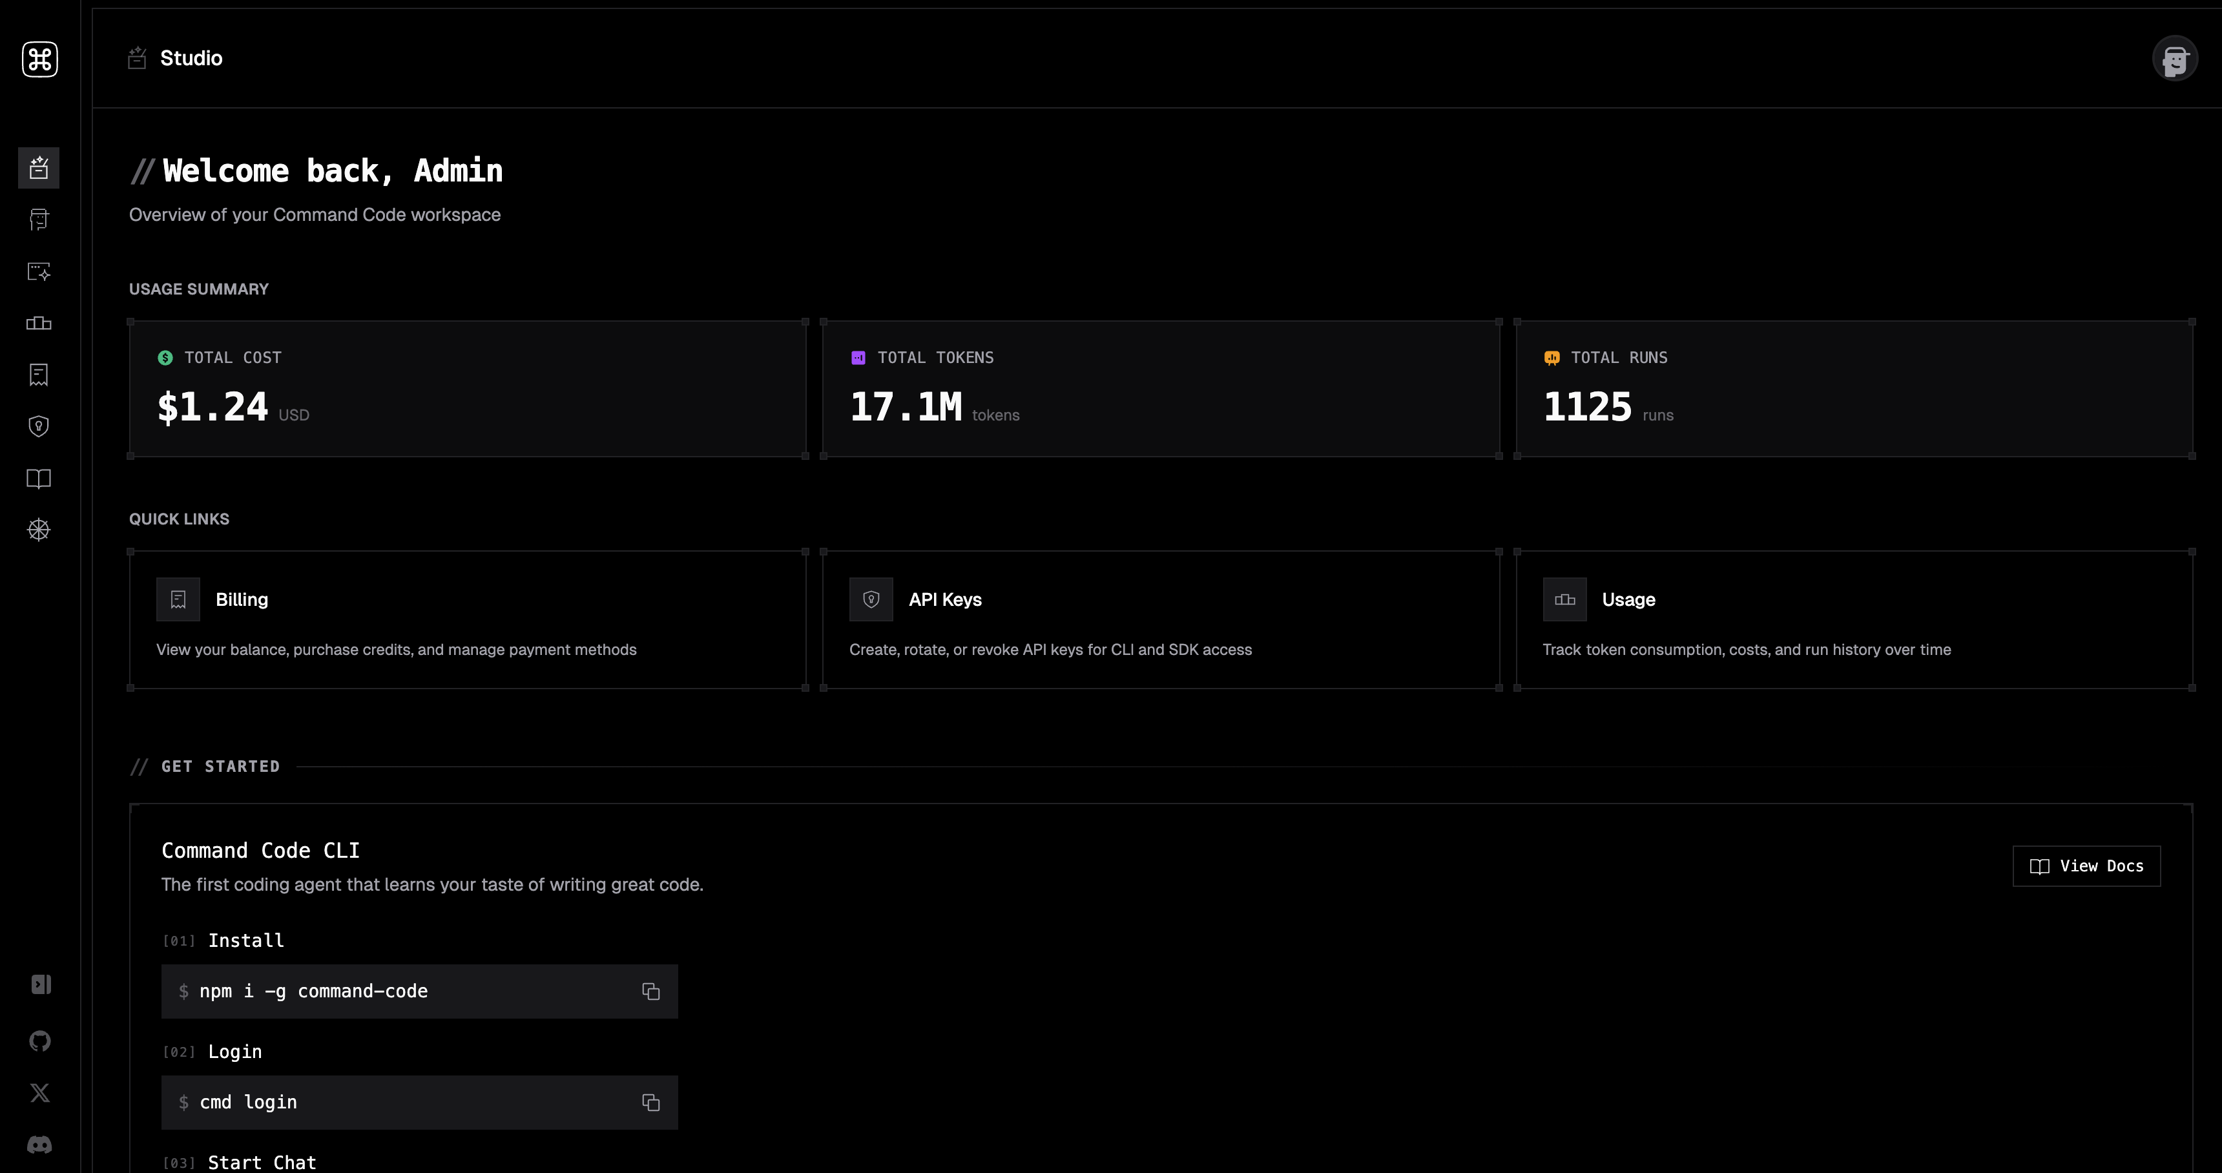This screenshot has width=2222, height=1173.
Task: Open the sparkle image sidebar icon
Action: pyautogui.click(x=39, y=272)
